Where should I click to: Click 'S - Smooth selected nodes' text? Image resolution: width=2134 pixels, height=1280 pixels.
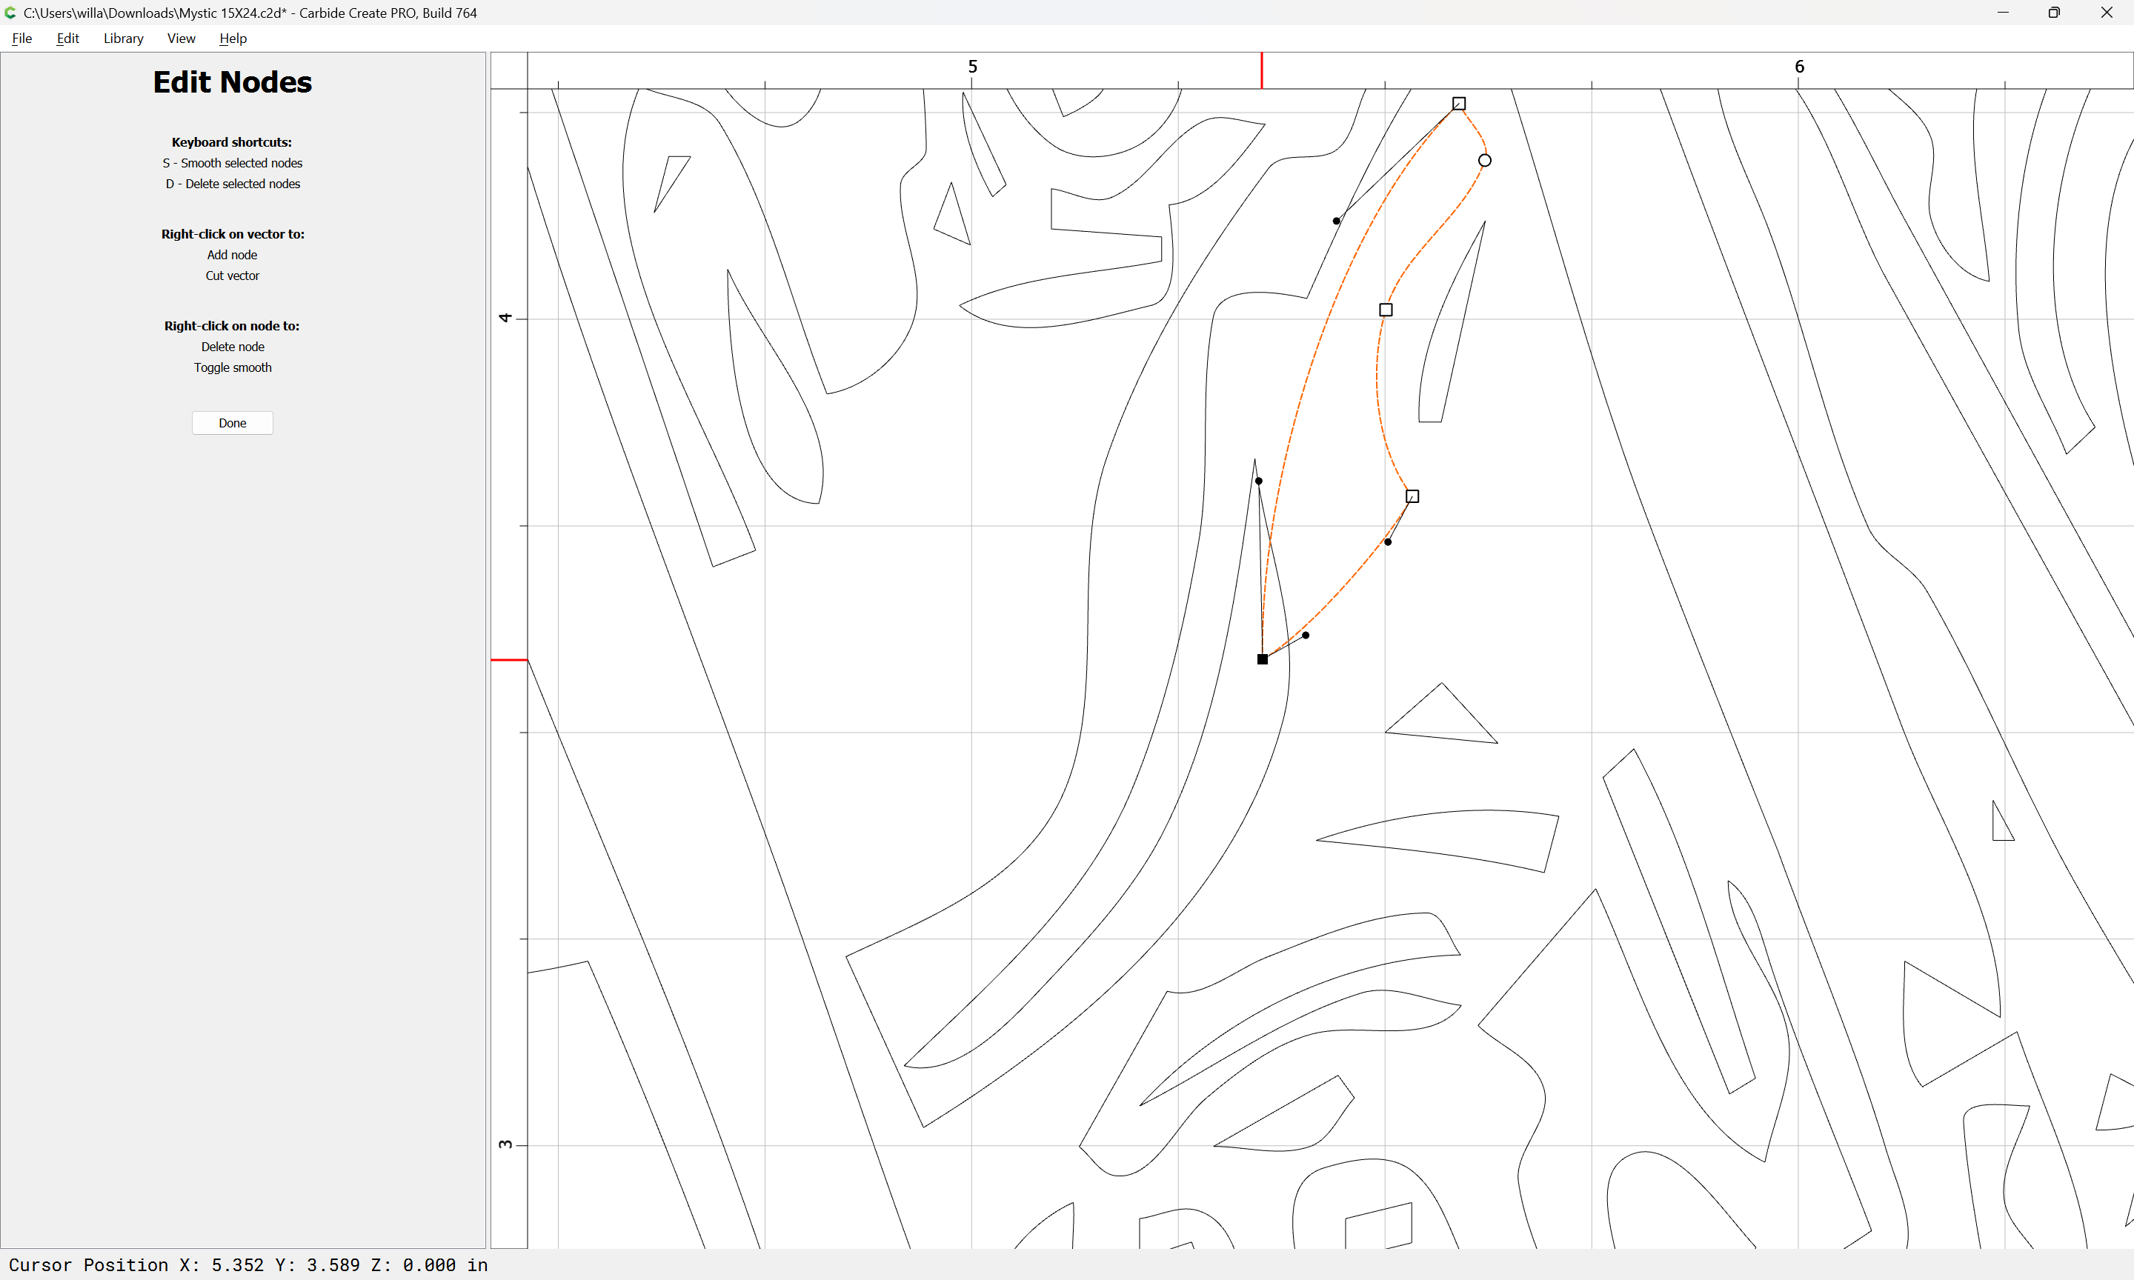pos(232,163)
